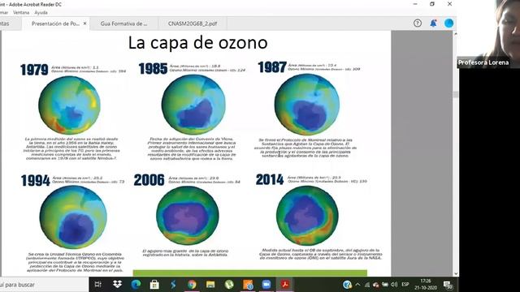This screenshot has width=520, height=292.
Task: Open the blue lightning taskbar app icon
Action: [173, 285]
